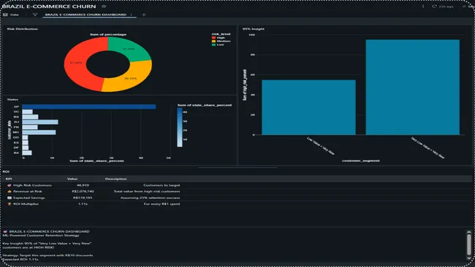Click 'Assuming 25% retention success' cell
Screen dimensions: 475x267
(x=150, y=198)
